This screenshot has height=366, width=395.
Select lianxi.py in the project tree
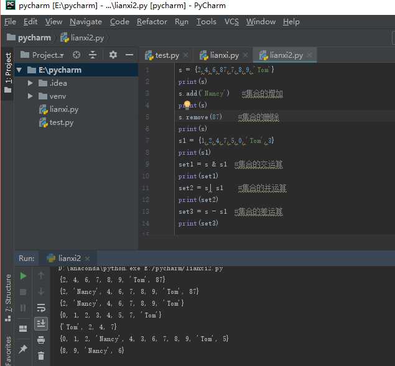pyautogui.click(x=59, y=109)
